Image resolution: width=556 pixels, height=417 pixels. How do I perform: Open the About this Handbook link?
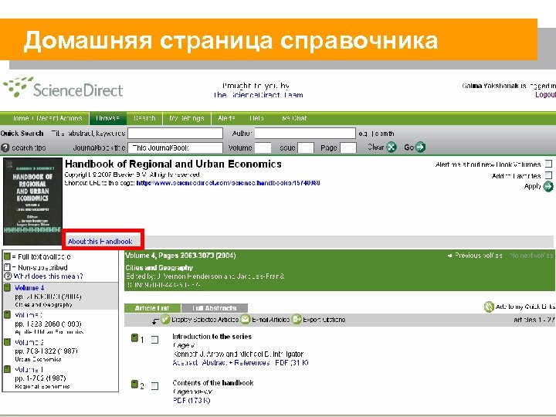(100, 242)
